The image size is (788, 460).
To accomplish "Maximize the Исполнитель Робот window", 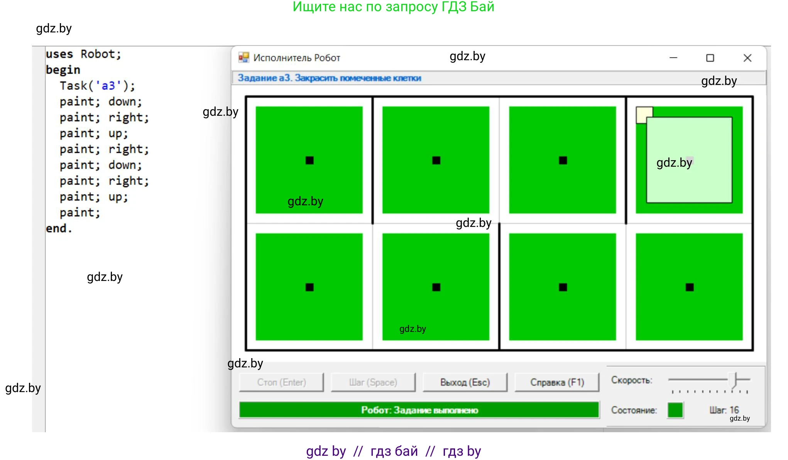I will pos(710,58).
